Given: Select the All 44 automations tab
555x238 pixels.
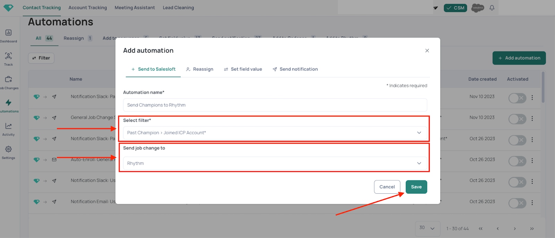Looking at the screenshot, I should (44, 38).
